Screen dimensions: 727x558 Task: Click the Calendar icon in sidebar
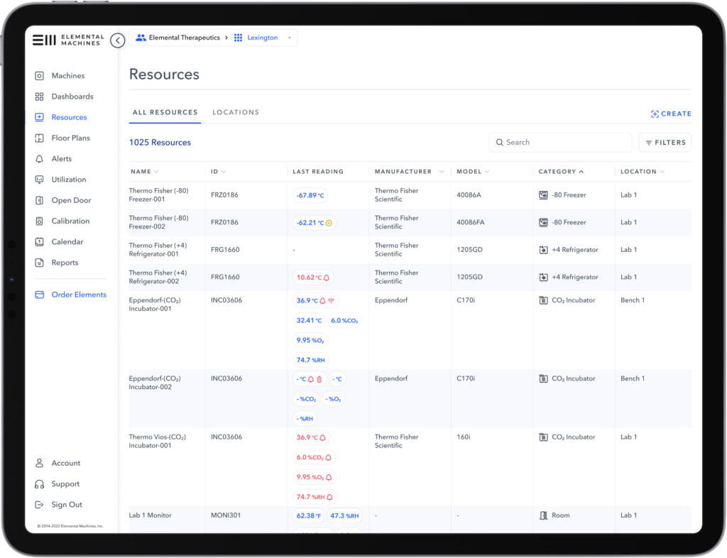coord(40,241)
